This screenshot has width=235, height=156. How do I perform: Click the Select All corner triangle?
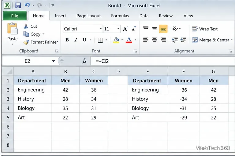(9, 72)
